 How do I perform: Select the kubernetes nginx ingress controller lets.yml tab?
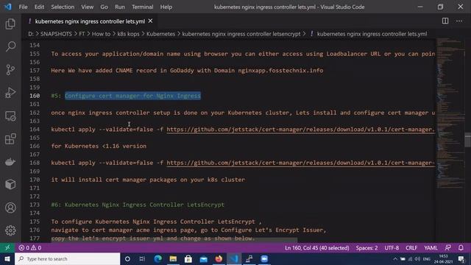pyautogui.click(x=90, y=21)
